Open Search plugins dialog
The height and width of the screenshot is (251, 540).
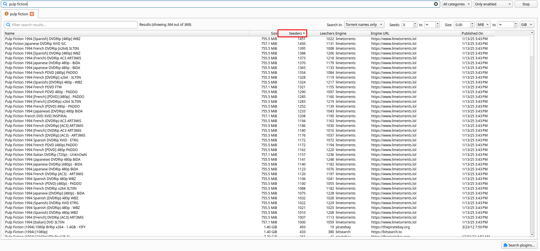[519, 245]
